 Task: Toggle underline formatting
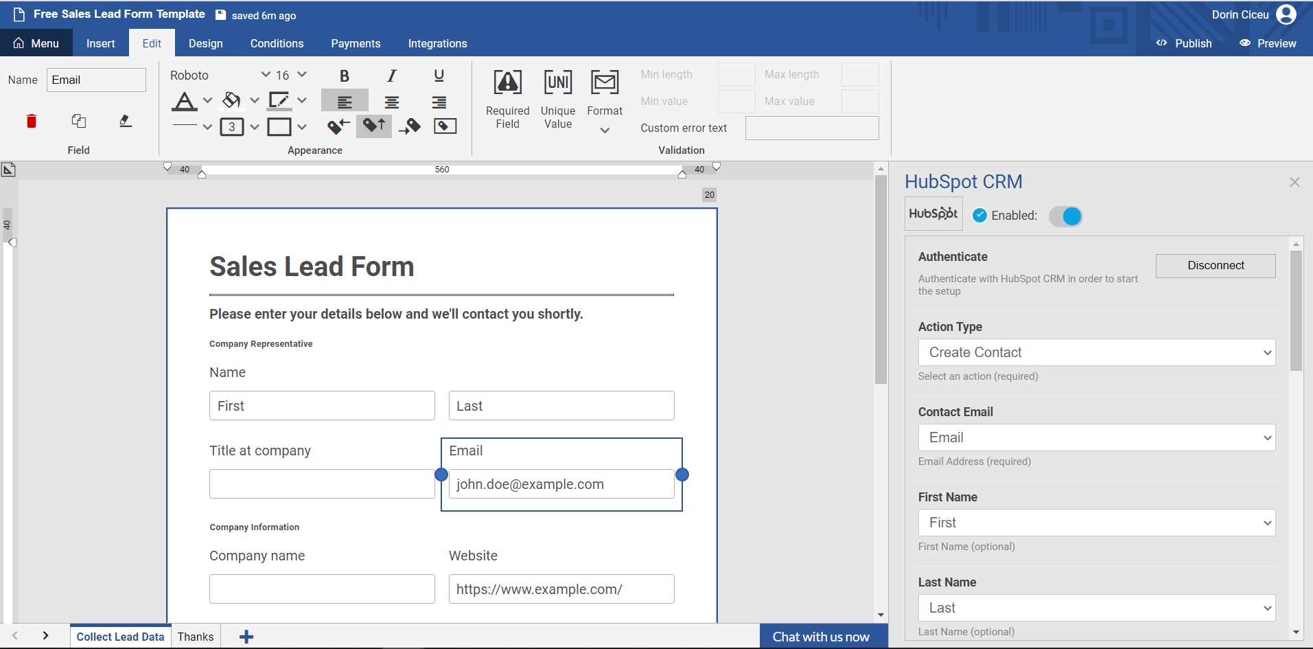tap(439, 76)
